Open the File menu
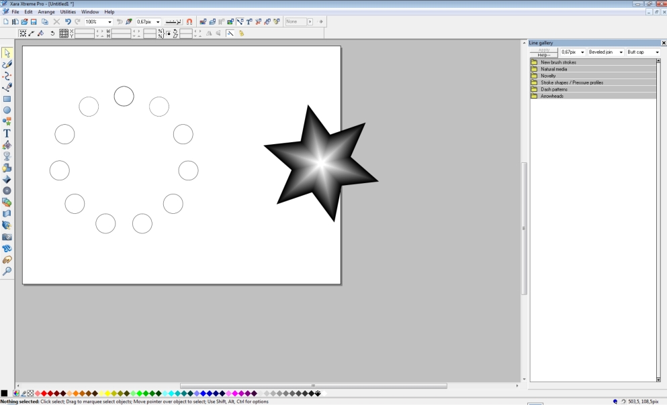 tap(15, 12)
